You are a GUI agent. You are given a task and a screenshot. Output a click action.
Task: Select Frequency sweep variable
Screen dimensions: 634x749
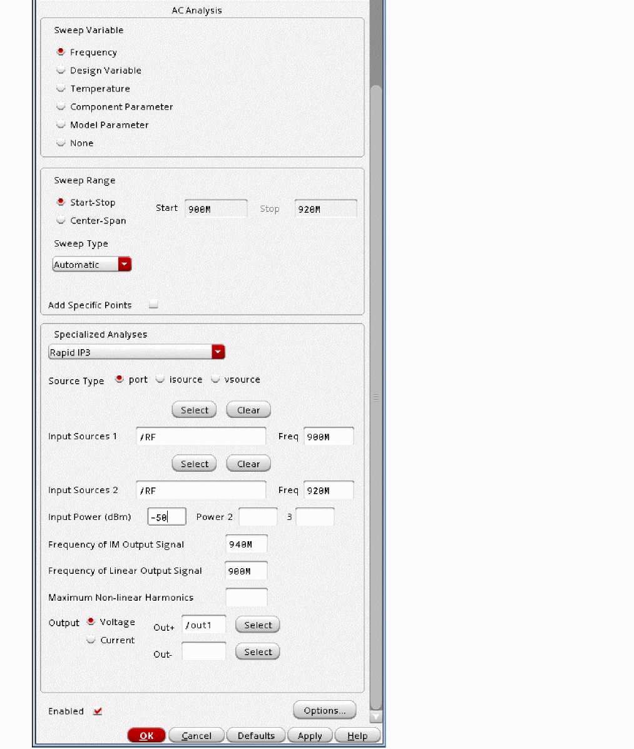61,51
